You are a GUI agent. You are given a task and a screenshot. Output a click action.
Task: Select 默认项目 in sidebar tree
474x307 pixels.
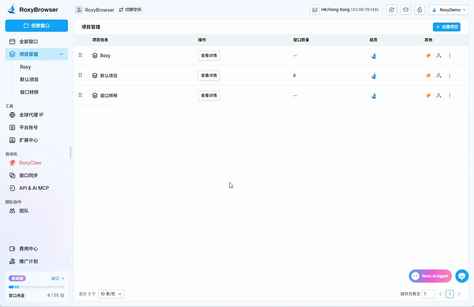point(29,80)
